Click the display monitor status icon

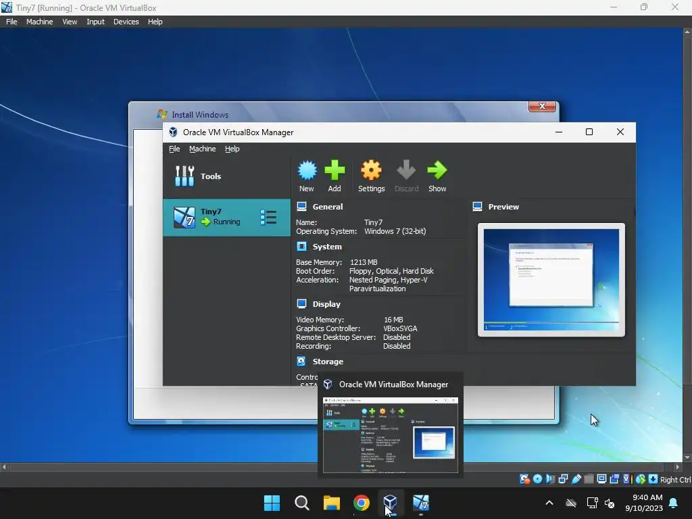click(601, 479)
